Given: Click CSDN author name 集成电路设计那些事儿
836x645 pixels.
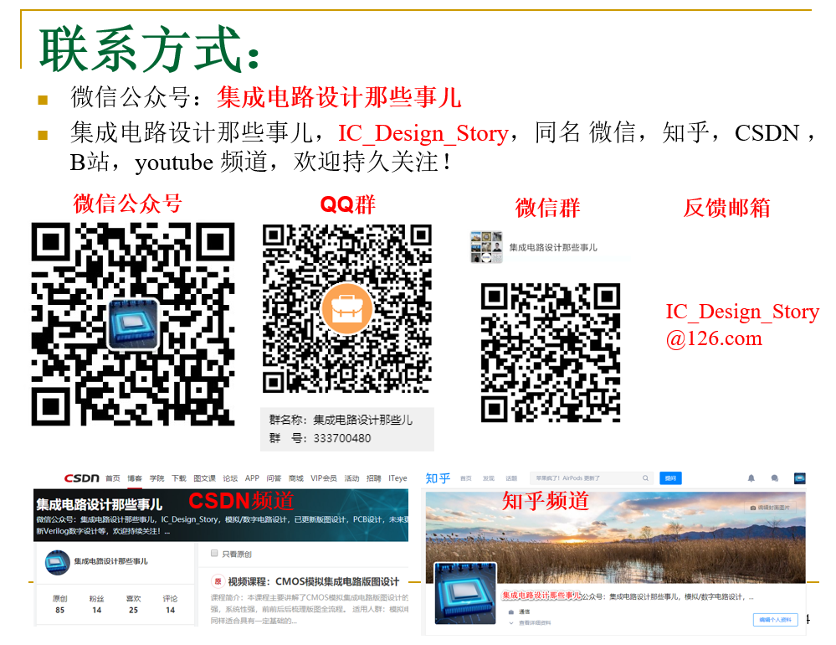Looking at the screenshot, I should coord(111,561).
